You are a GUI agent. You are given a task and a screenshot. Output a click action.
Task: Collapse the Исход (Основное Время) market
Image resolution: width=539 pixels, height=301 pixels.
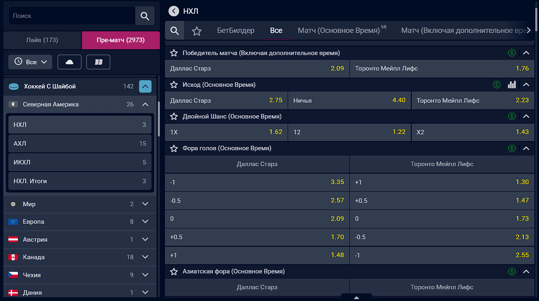coord(526,85)
